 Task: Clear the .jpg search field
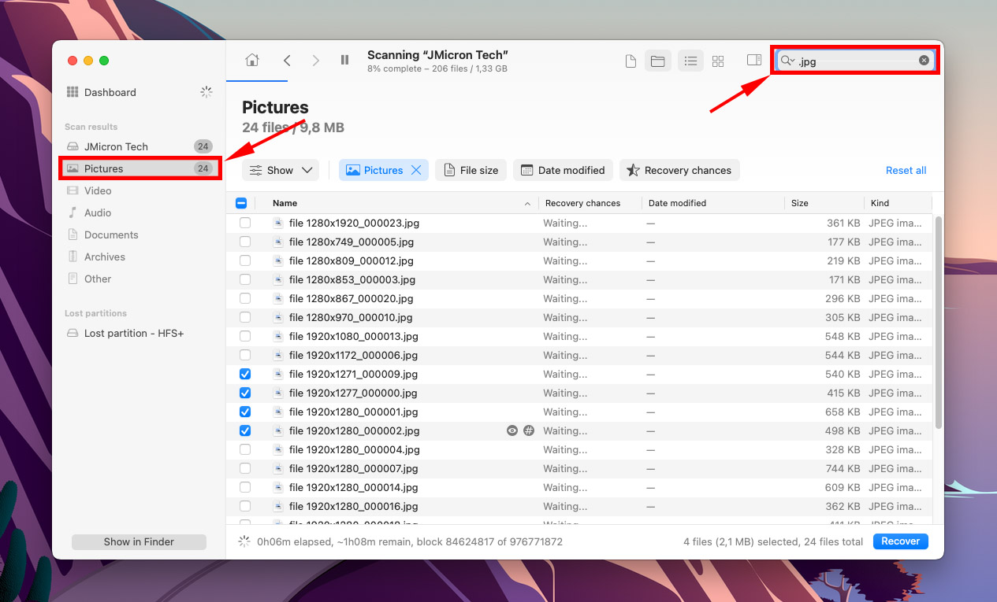923,60
